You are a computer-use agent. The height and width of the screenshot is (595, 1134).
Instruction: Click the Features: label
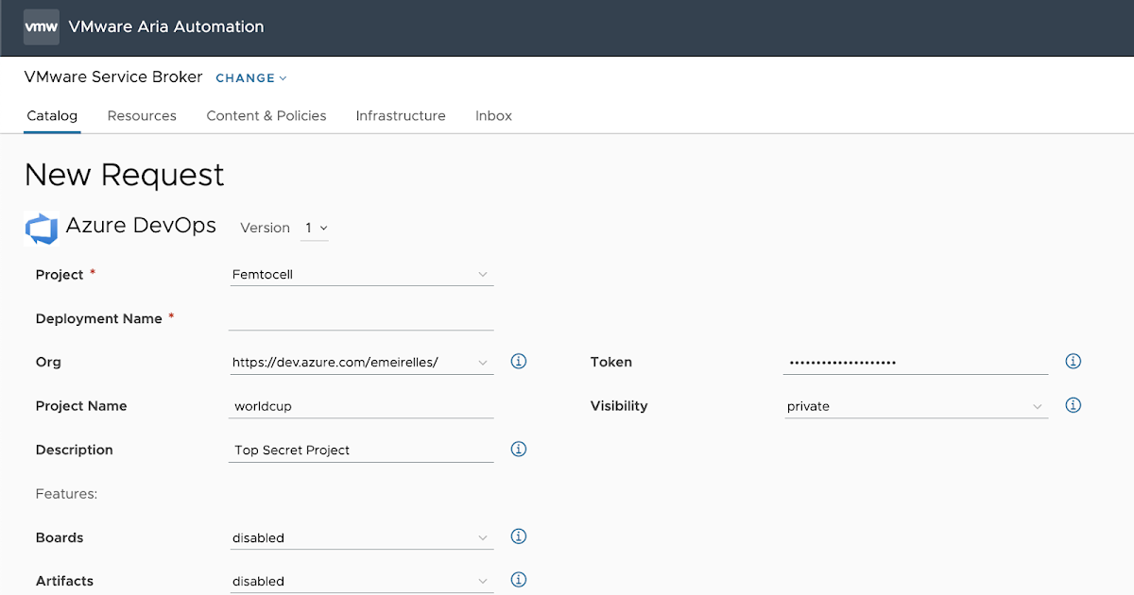[67, 494]
